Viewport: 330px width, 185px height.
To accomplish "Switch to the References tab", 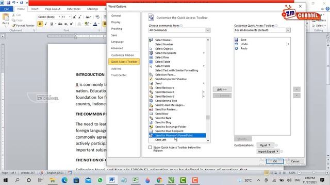I will [74, 9].
